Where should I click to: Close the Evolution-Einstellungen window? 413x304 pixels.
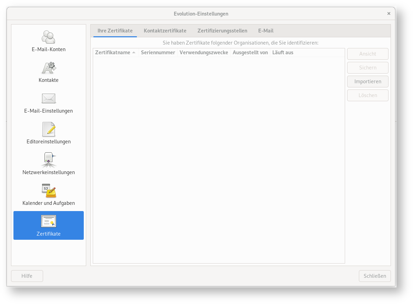pos(389,14)
